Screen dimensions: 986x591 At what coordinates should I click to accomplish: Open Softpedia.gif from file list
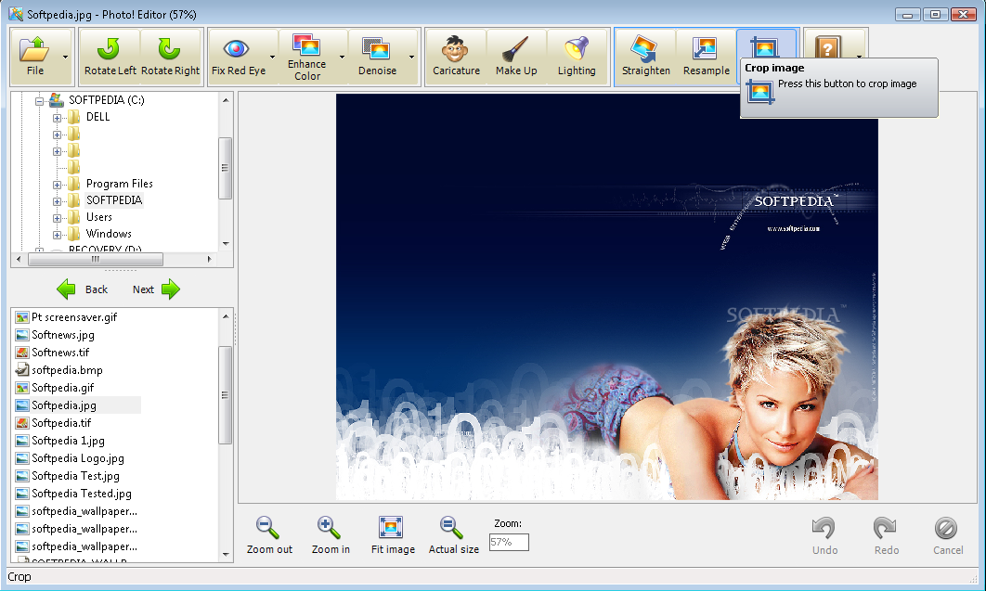[62, 388]
